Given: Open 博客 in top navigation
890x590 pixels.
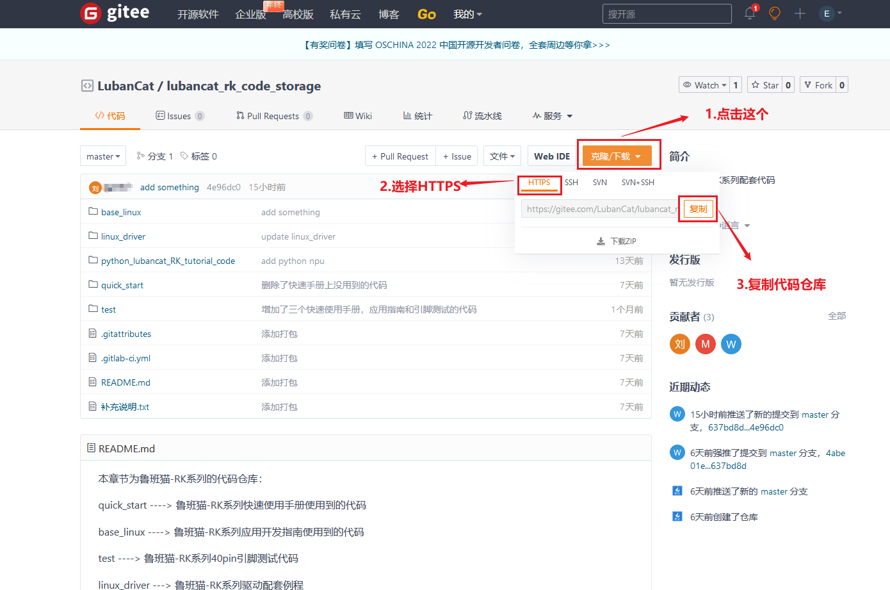Looking at the screenshot, I should (389, 14).
